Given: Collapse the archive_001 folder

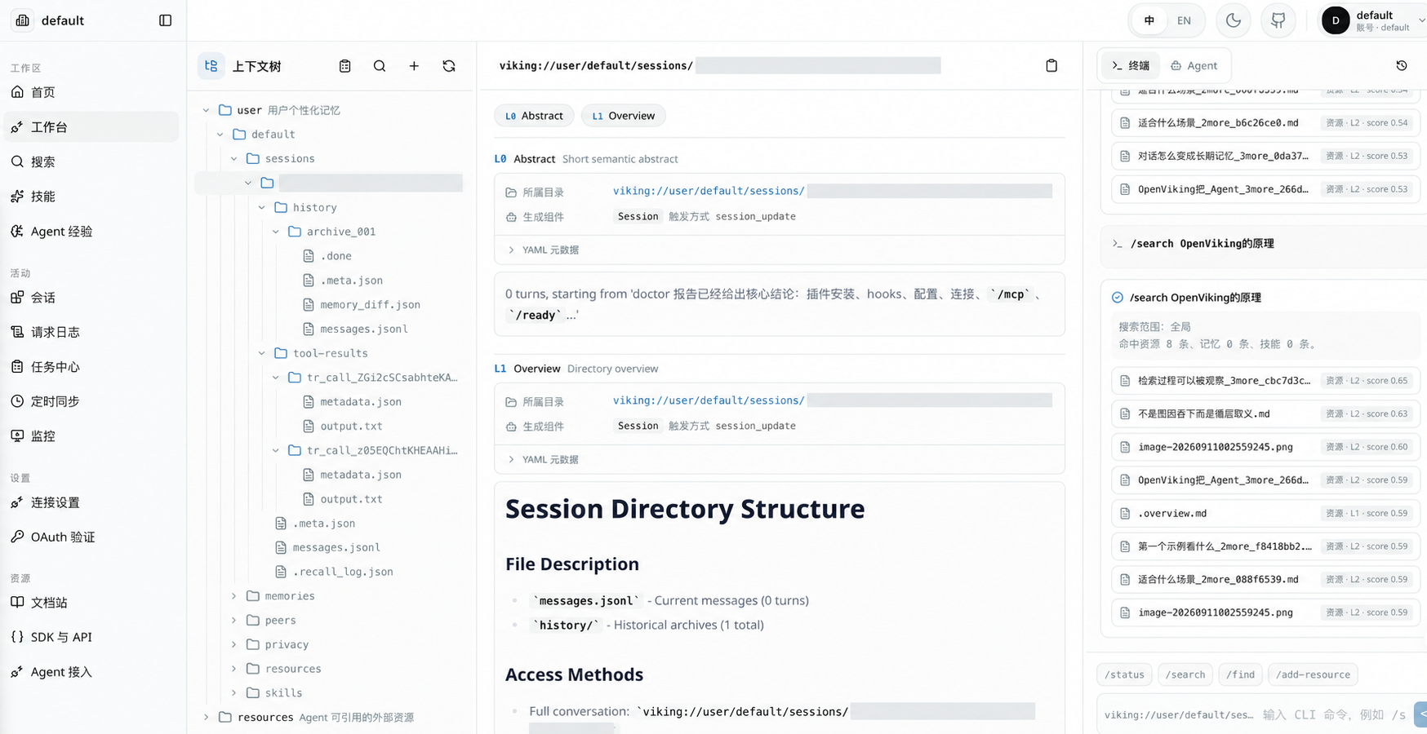Looking at the screenshot, I should coord(276,232).
